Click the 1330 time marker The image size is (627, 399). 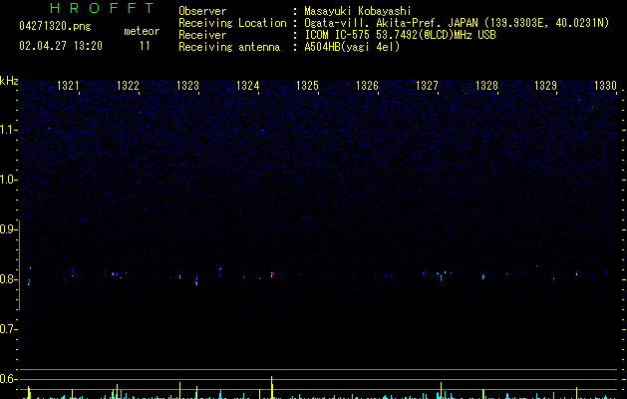coord(605,85)
